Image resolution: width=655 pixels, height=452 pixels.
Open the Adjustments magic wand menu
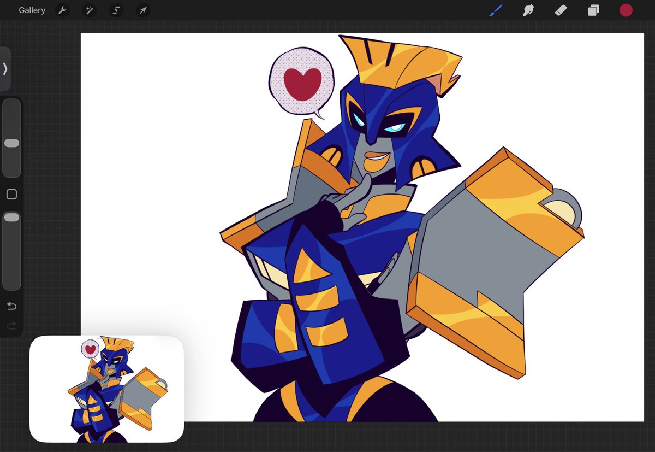click(89, 10)
